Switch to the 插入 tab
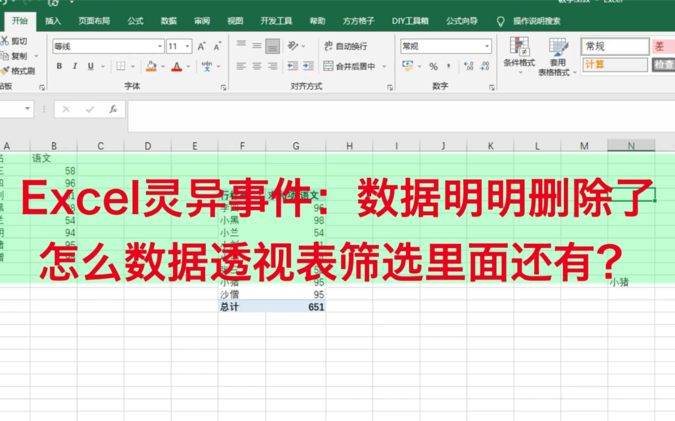Screen dimensions: 675x421 click(x=53, y=21)
